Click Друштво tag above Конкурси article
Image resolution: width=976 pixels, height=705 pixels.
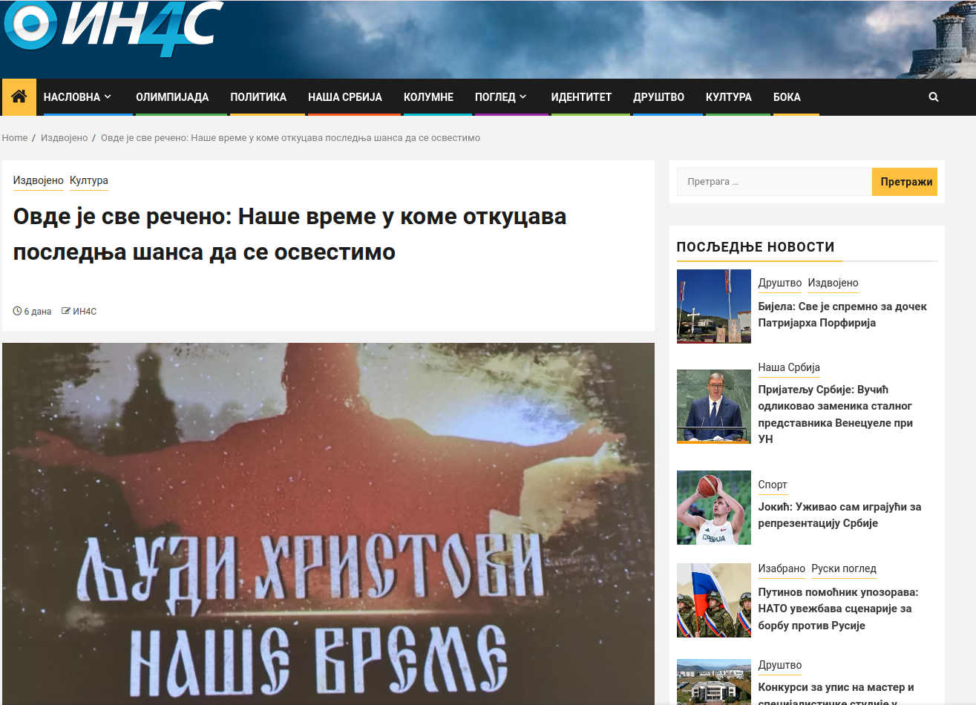pos(779,665)
